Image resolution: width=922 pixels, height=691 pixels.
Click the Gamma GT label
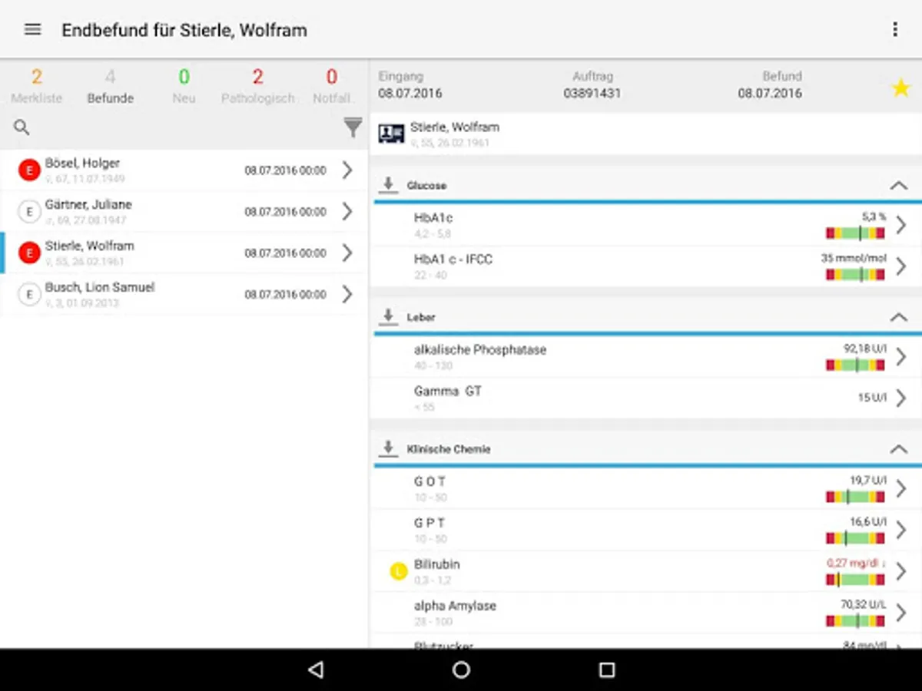tap(448, 391)
